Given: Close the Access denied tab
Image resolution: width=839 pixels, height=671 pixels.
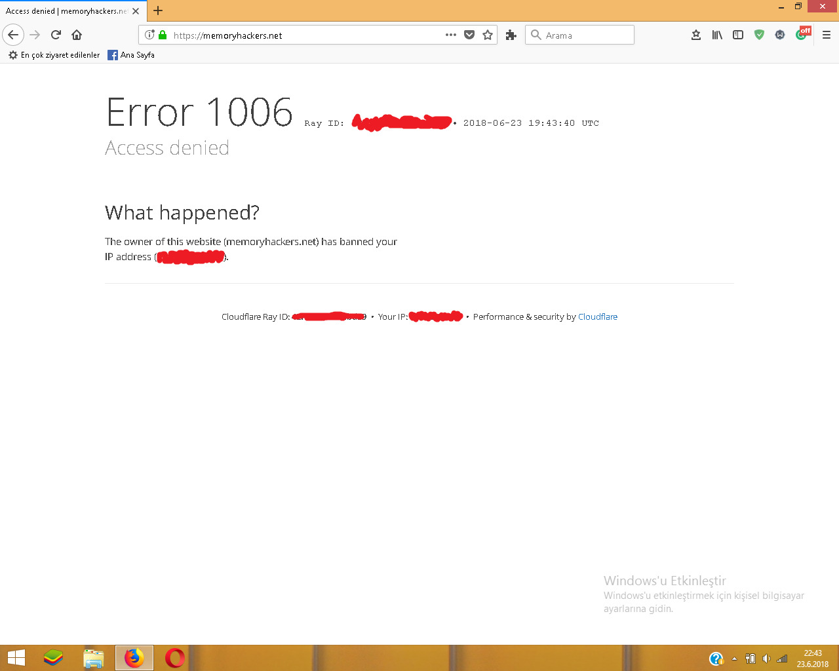Looking at the screenshot, I should point(136,11).
